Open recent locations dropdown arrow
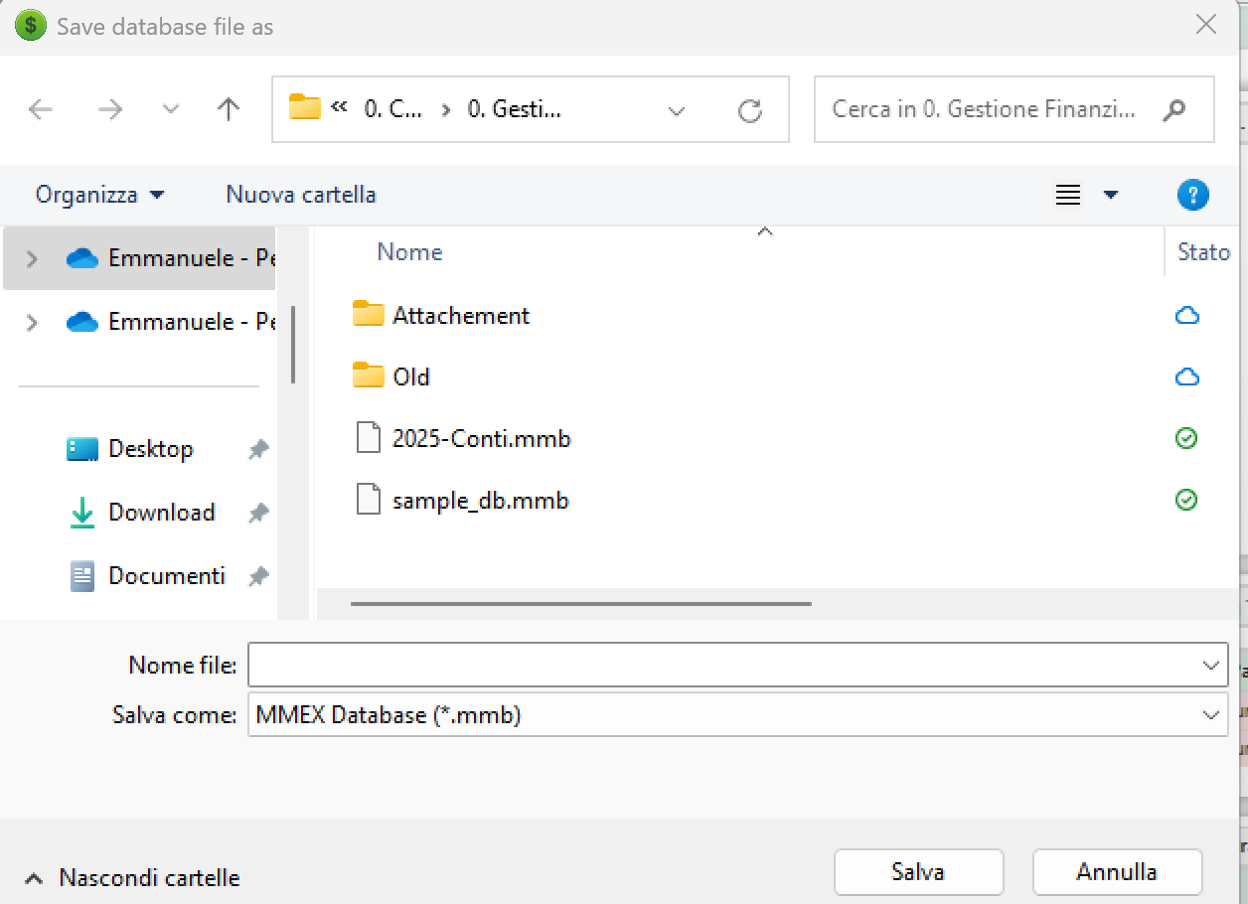 pyautogui.click(x=171, y=109)
